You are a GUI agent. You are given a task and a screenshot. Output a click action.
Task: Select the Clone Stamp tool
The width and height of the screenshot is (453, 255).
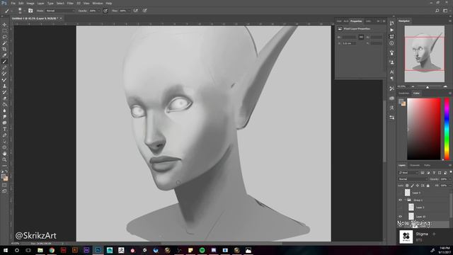pyautogui.click(x=4, y=86)
